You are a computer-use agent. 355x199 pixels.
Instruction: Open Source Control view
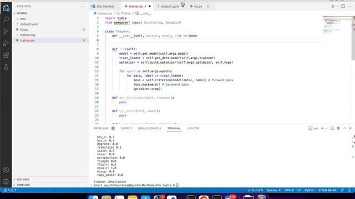pyautogui.click(x=6, y=32)
